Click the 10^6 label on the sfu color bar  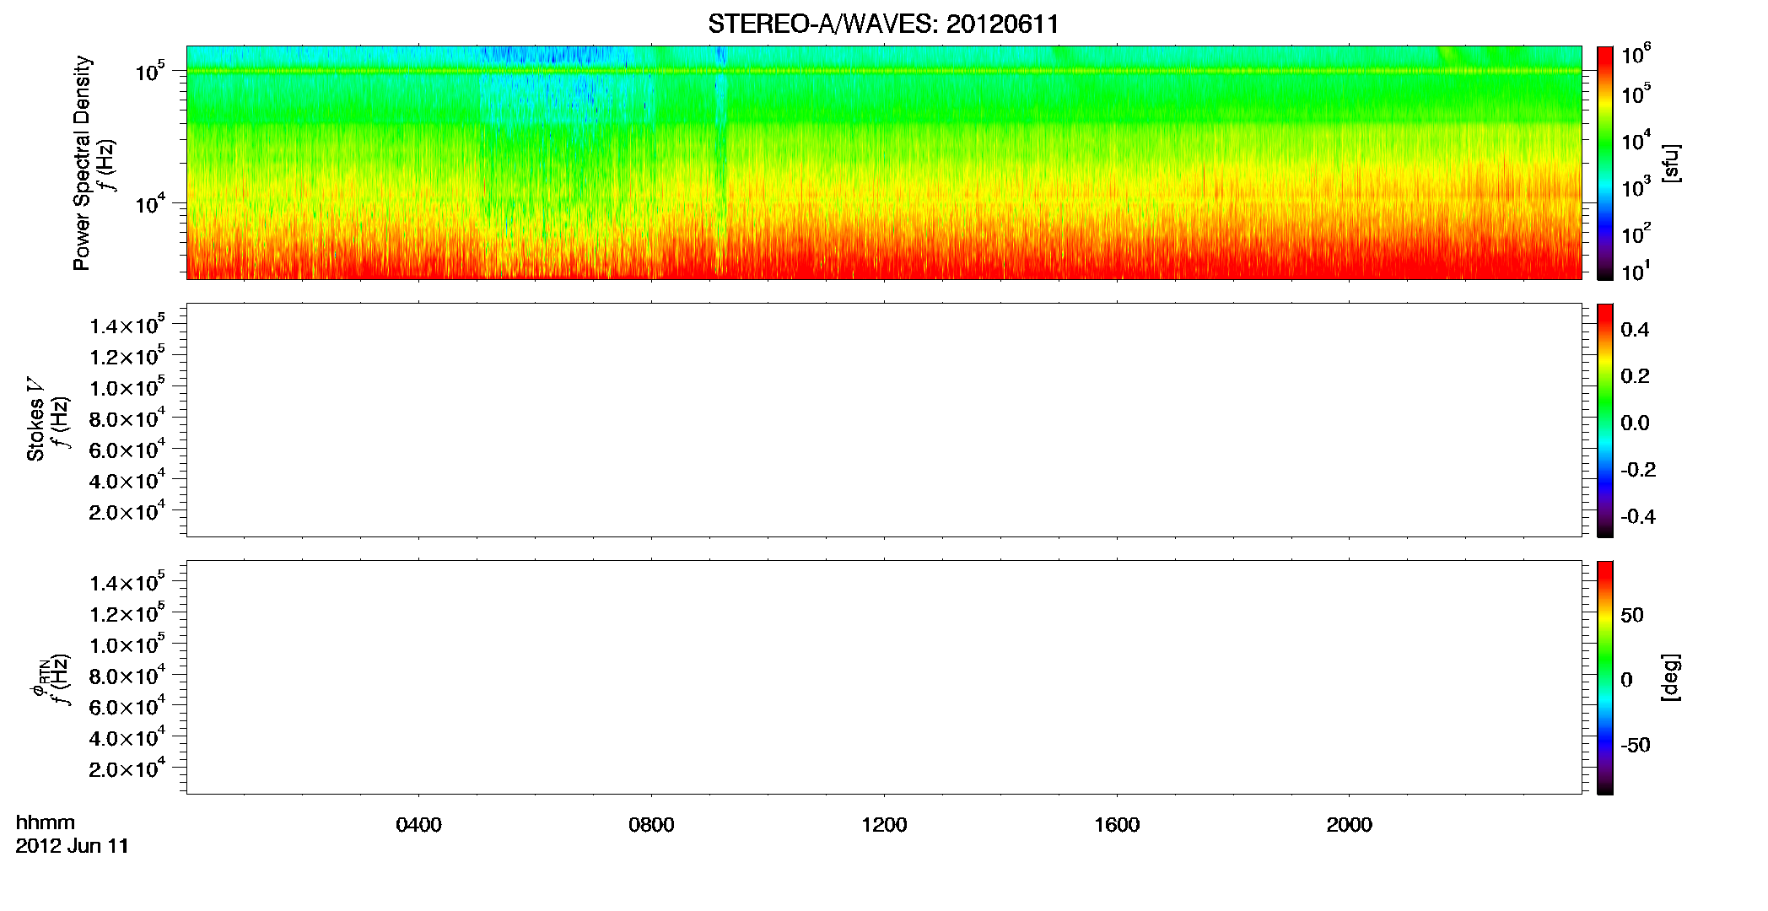(x=1636, y=55)
